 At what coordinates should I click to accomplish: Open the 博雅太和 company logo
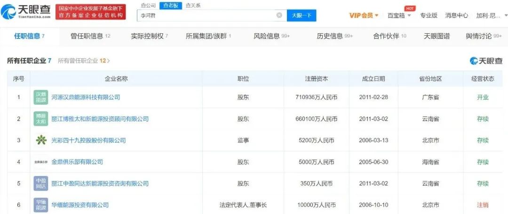41,119
